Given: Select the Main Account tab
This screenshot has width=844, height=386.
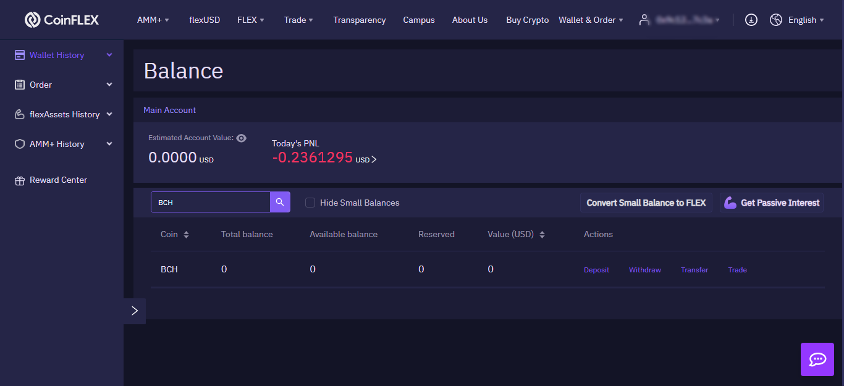Looking at the screenshot, I should 170,110.
